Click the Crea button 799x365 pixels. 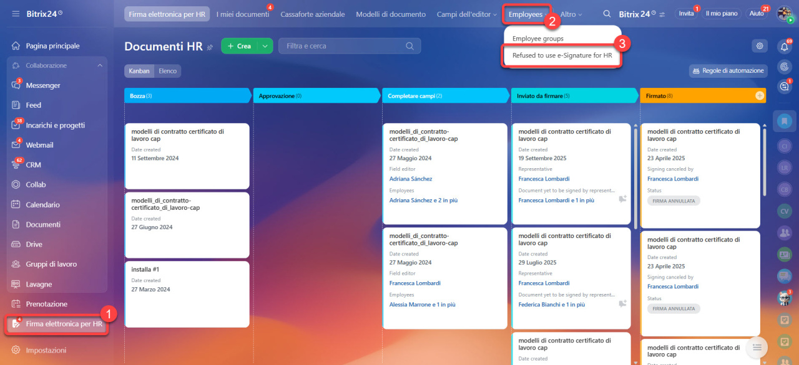click(239, 46)
